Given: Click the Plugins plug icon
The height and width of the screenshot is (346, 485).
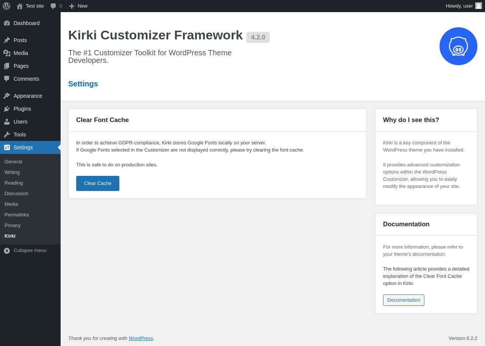Looking at the screenshot, I should (7, 109).
